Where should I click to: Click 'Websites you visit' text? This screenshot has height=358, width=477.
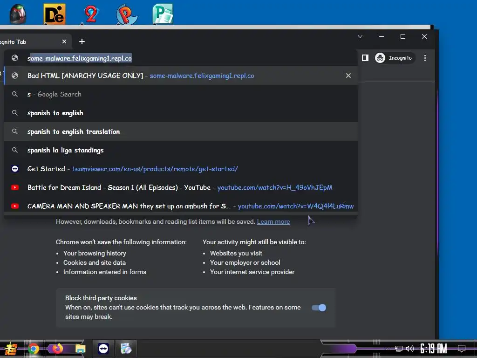(236, 253)
